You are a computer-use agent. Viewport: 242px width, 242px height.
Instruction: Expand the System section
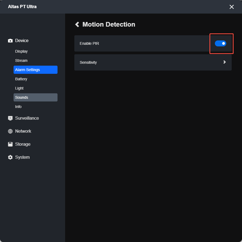(x=22, y=157)
